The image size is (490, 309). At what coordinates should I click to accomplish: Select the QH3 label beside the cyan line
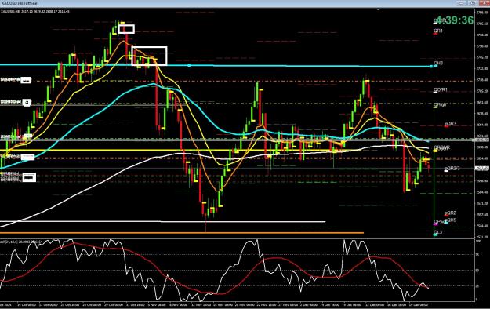coord(438,64)
